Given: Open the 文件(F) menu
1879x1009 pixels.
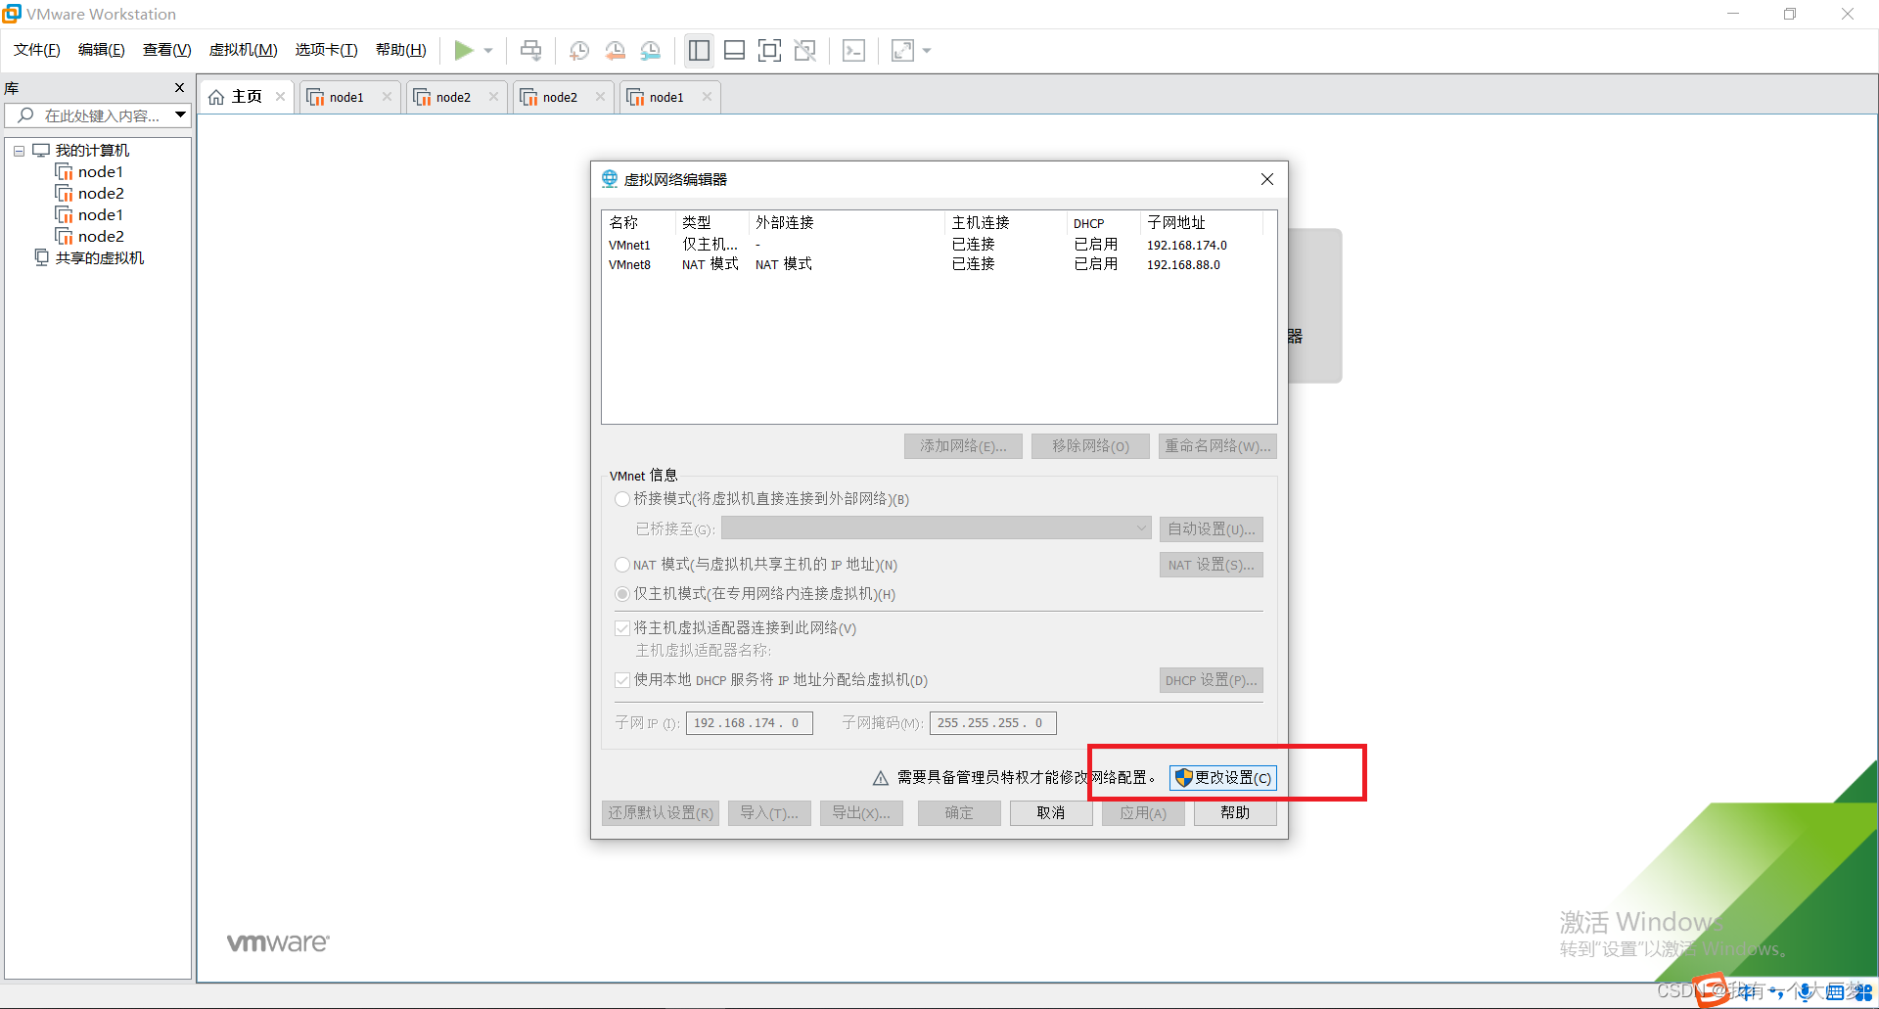Looking at the screenshot, I should point(37,50).
